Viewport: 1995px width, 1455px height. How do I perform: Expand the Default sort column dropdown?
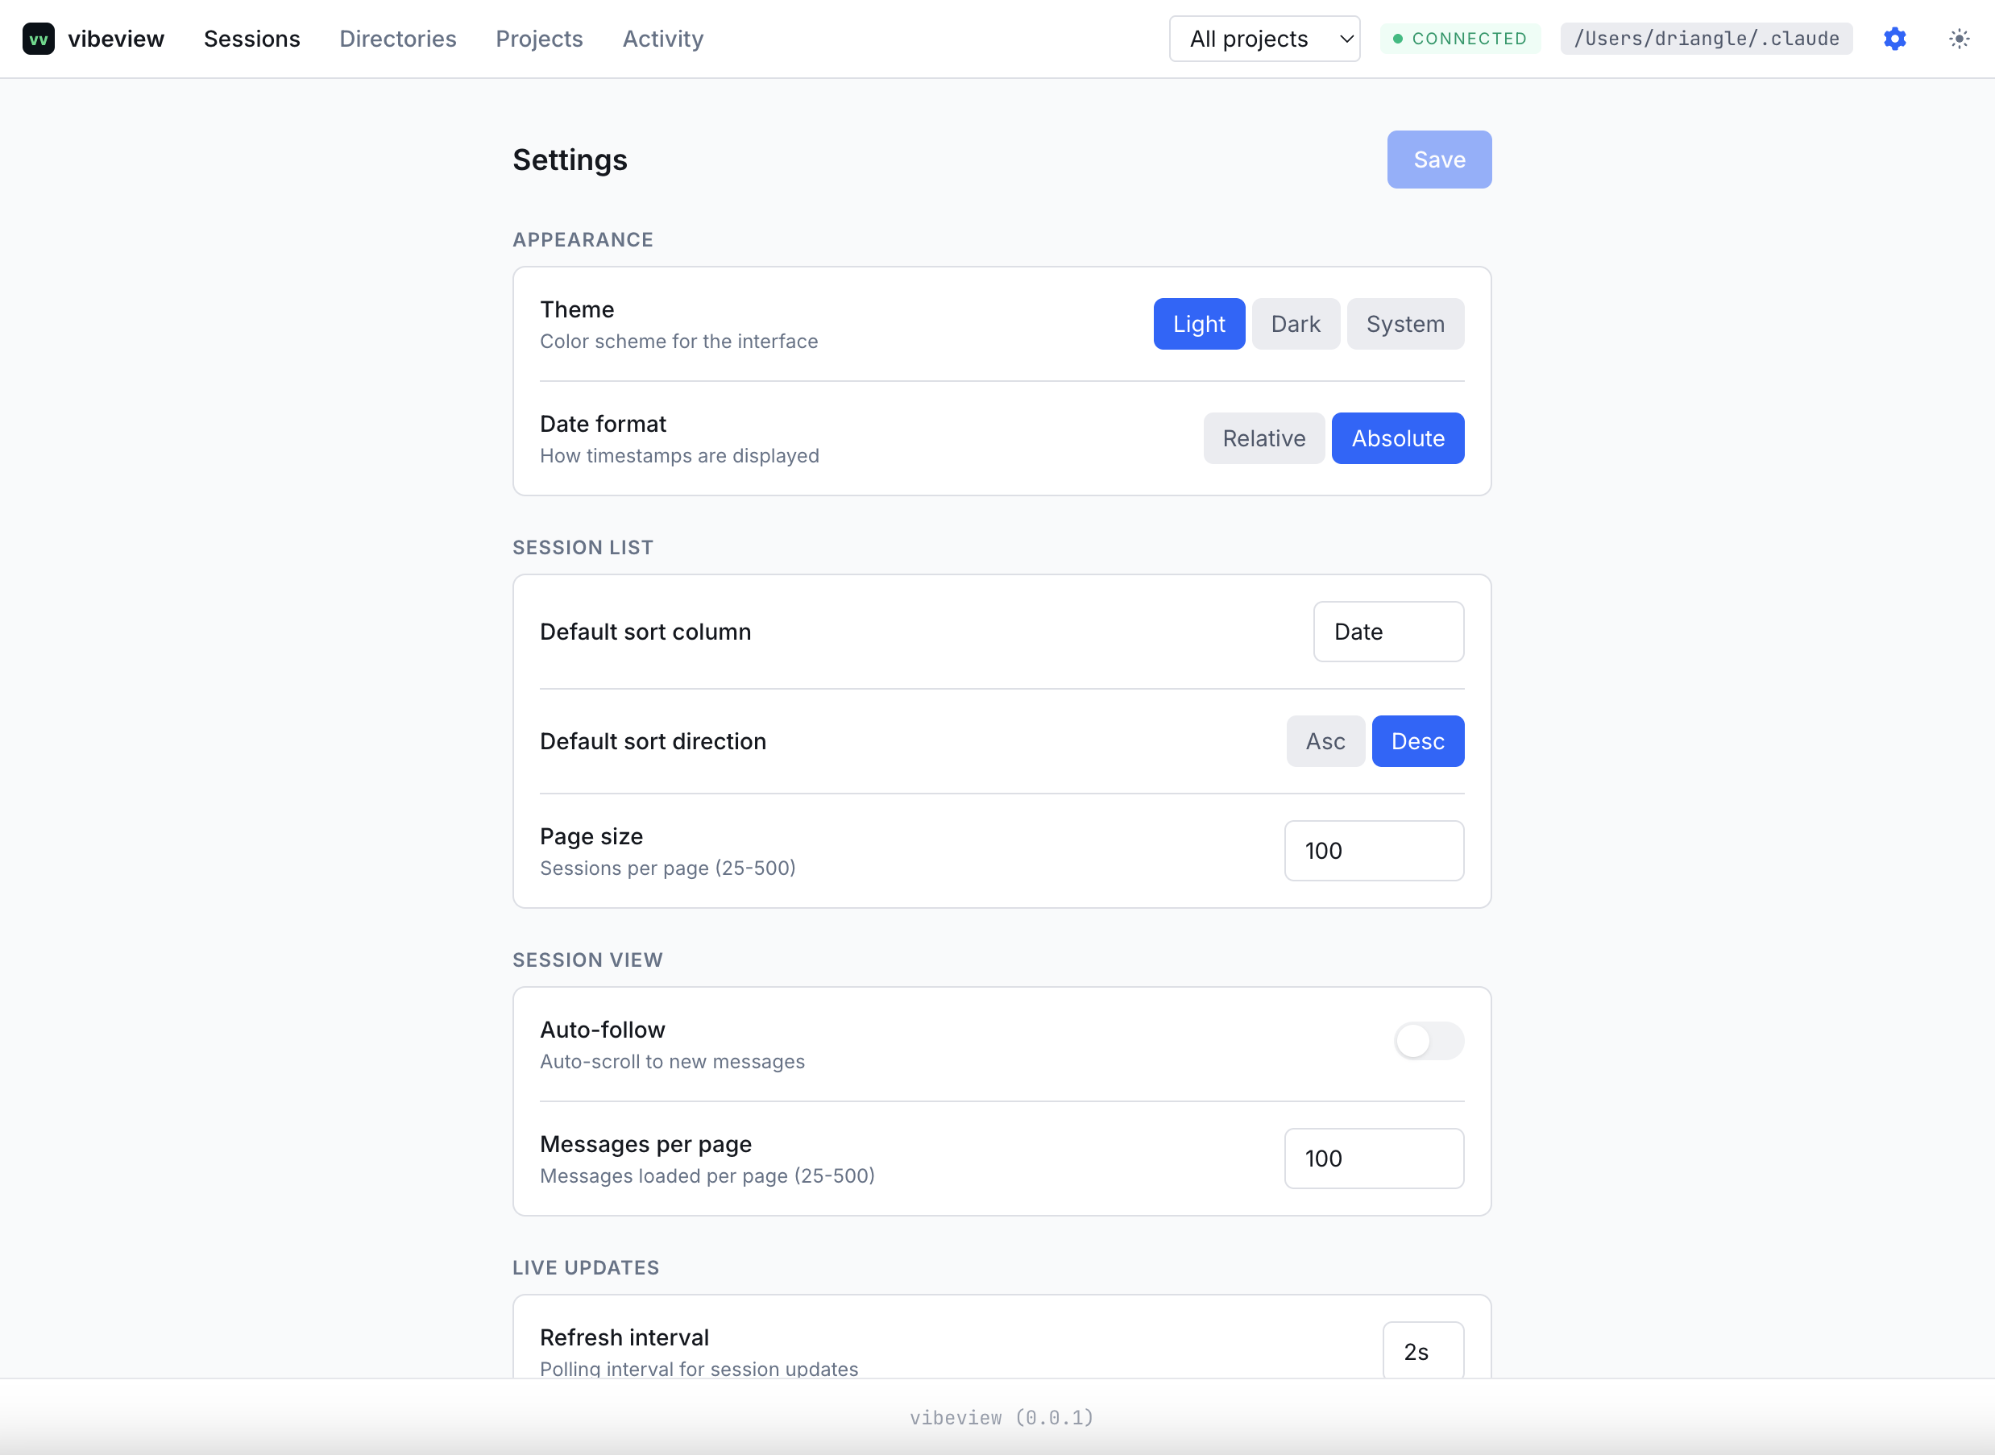coord(1388,632)
